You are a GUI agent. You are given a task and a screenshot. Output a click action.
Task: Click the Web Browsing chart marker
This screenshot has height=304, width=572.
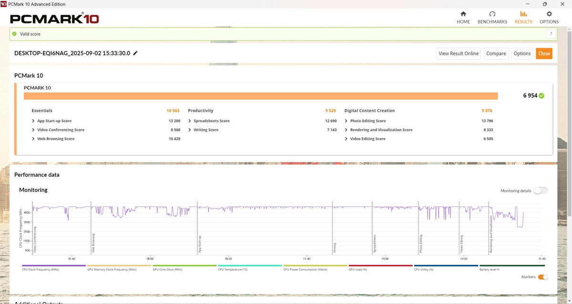pyautogui.click(x=93, y=243)
